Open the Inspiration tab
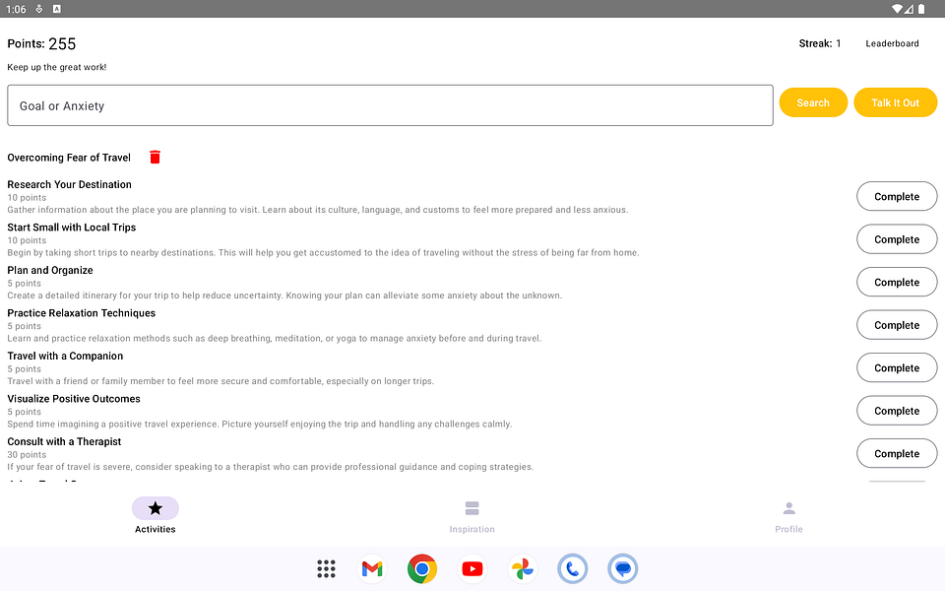The height and width of the screenshot is (591, 945). [x=472, y=517]
